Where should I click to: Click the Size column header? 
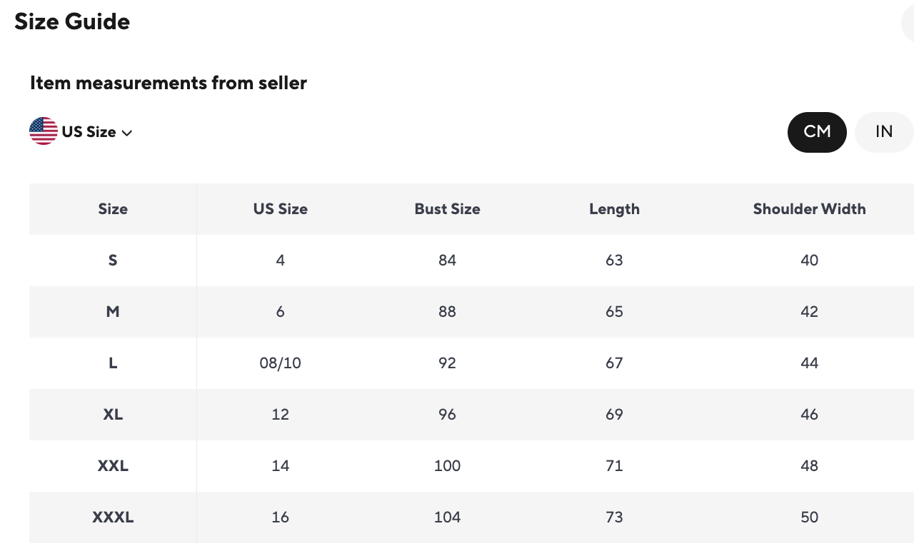(113, 209)
